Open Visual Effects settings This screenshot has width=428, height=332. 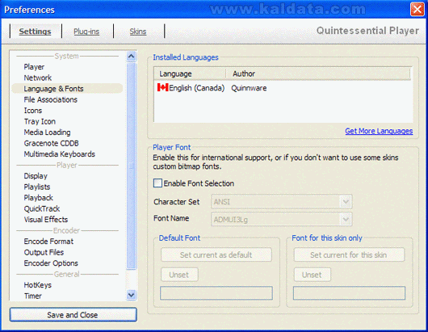(x=46, y=220)
